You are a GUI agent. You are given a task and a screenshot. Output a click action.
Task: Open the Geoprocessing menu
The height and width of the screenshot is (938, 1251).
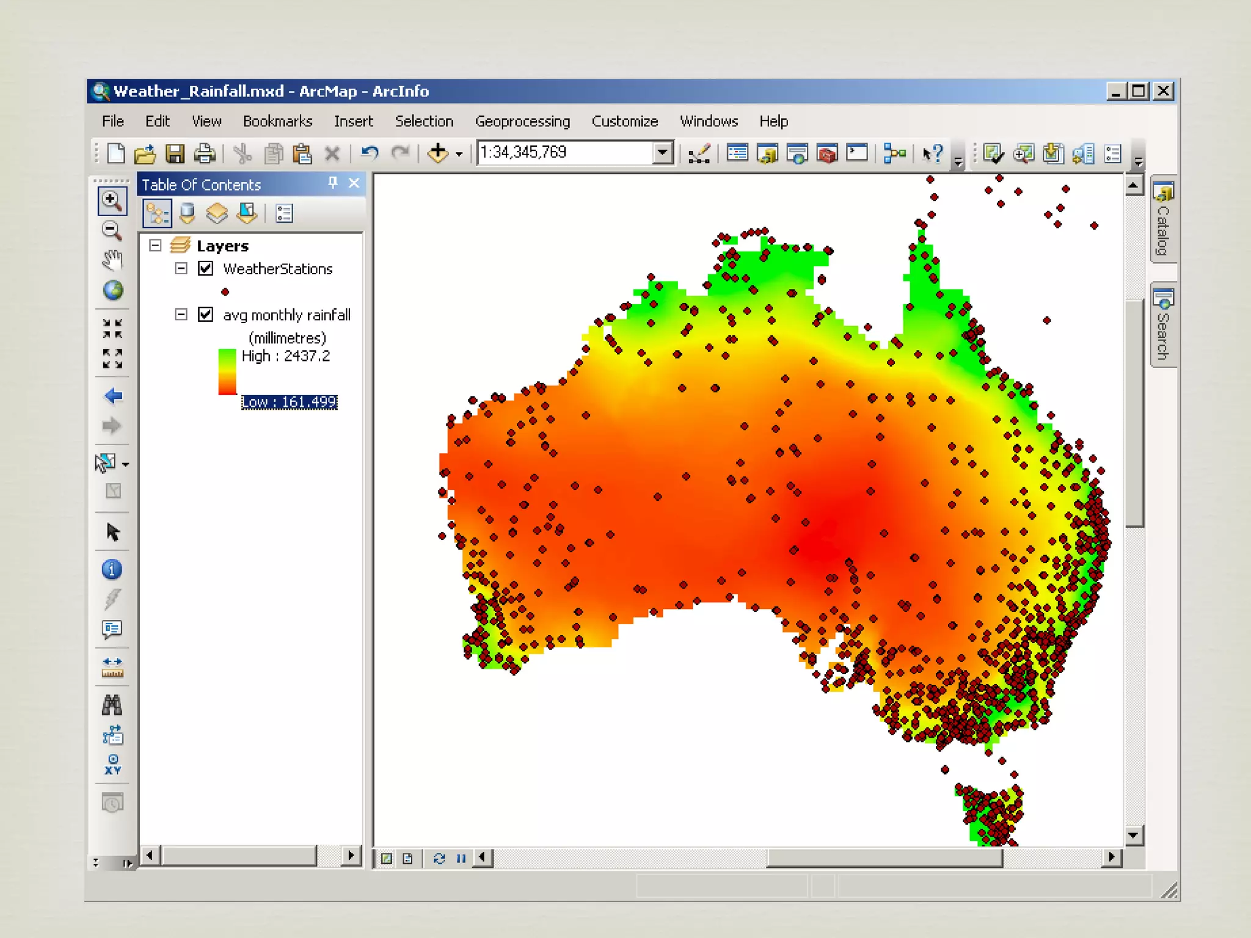522,122
